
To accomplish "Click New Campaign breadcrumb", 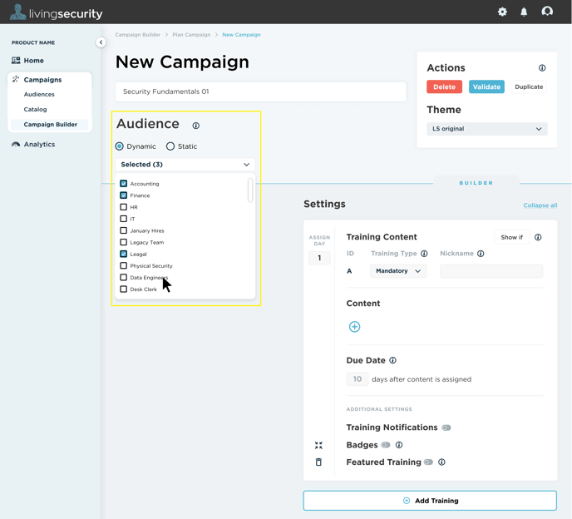I will (x=241, y=35).
